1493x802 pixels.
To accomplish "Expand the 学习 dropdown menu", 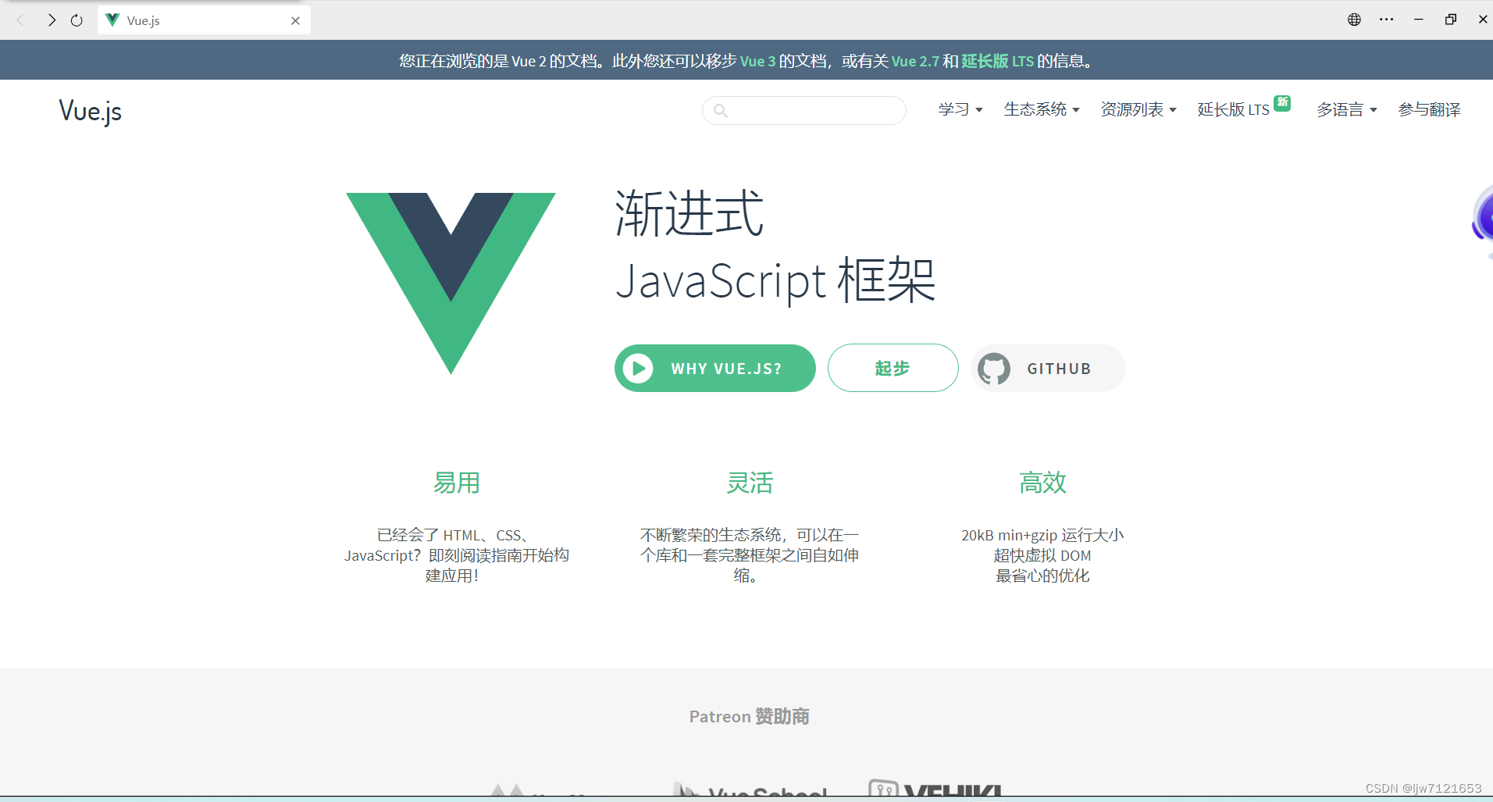I will (960, 110).
